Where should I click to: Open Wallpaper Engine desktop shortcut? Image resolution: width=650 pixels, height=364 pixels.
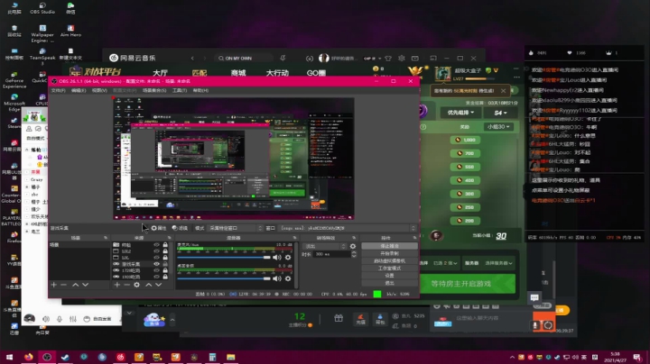point(42,33)
